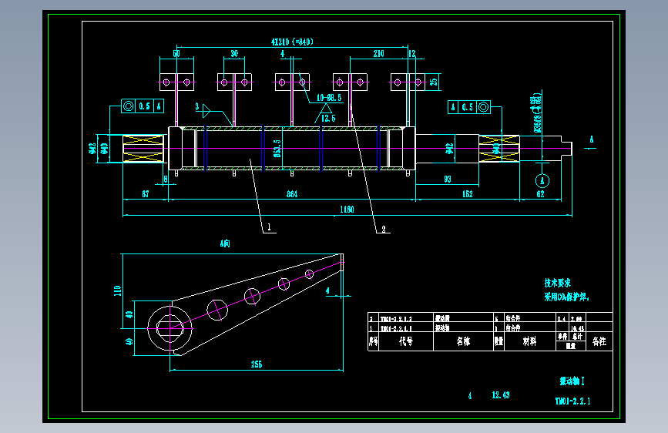Select the "152" dimension value
Image resolution: width=668 pixels, height=433 pixels.
point(468,194)
